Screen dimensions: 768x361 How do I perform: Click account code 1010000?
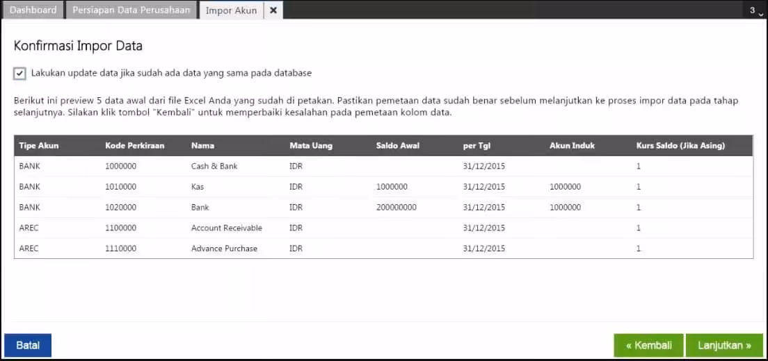coord(120,187)
